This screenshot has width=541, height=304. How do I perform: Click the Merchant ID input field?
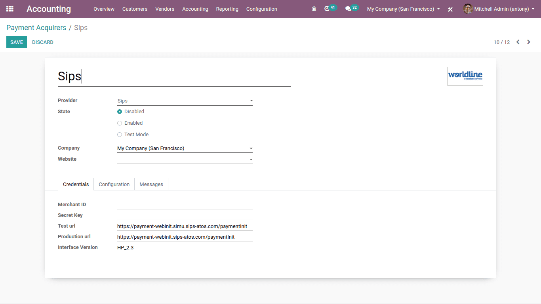[x=185, y=205]
